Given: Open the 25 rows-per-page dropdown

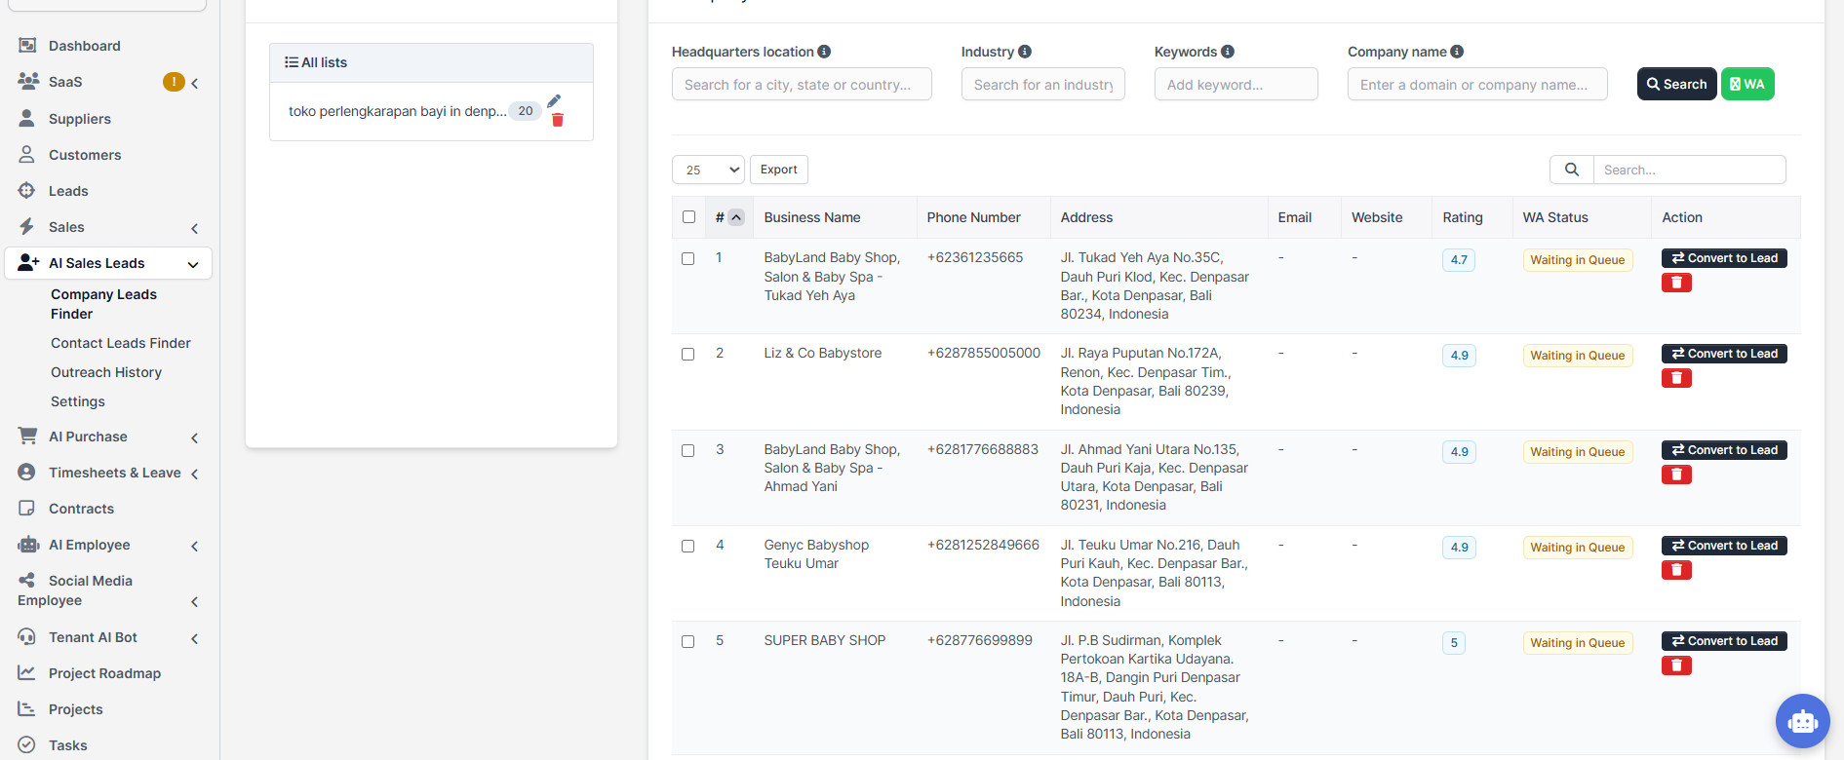Looking at the screenshot, I should 708,170.
